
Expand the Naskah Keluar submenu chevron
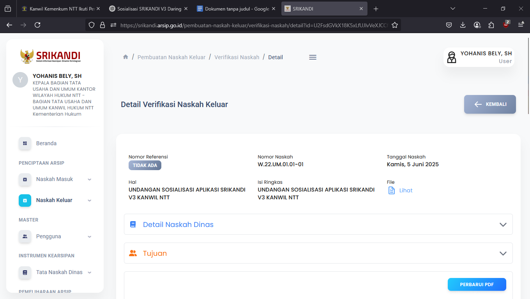click(x=90, y=201)
